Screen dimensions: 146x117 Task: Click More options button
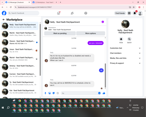click(x=91, y=33)
